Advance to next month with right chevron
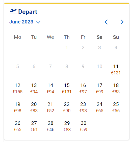The width and height of the screenshot is (132, 142). 122,22
